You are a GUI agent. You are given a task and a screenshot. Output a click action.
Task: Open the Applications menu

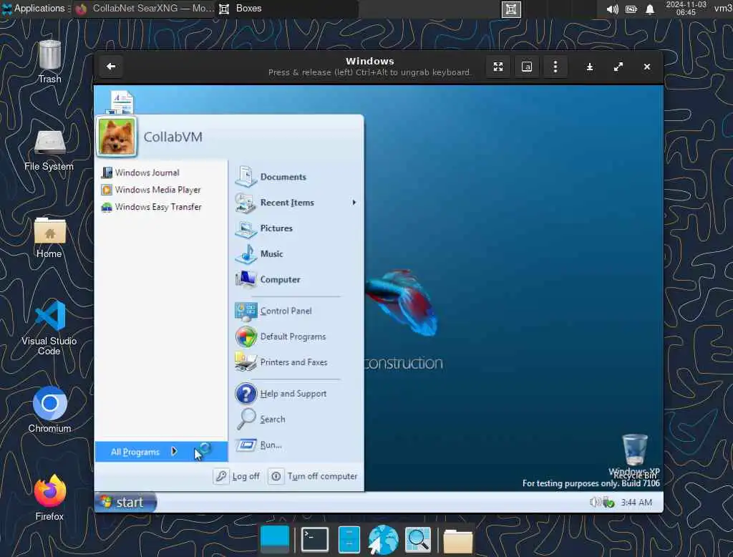(x=34, y=9)
